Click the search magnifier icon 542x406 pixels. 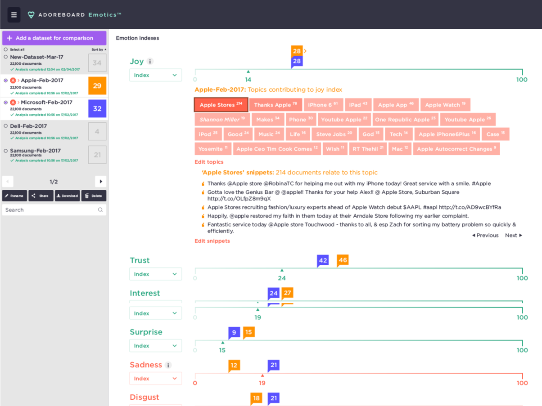click(x=100, y=210)
